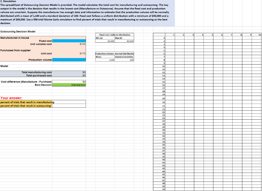This screenshot has height=191, width=262.
Task: Select the Fixed Cost: Uniform Distribution header cell
Action: (114, 35)
